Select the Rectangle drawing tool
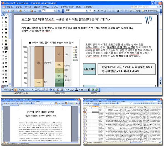The height and width of the screenshot is (147, 164). click(x=36, y=89)
